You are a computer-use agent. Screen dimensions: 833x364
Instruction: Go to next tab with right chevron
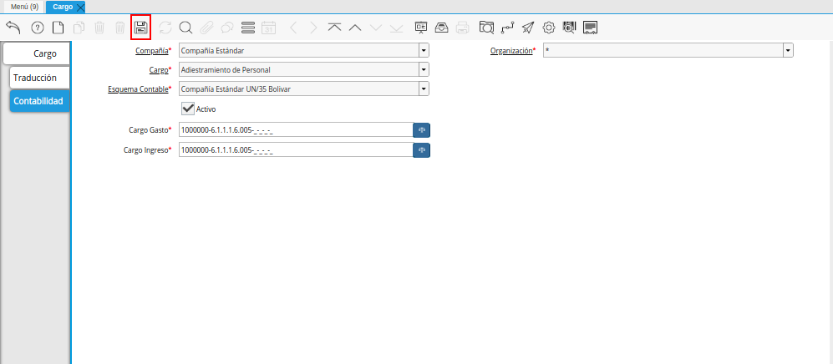(313, 28)
